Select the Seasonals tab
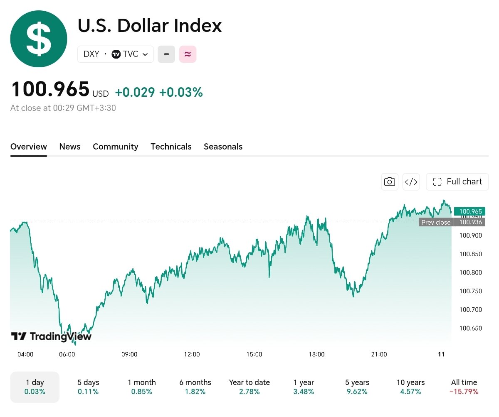Viewport: 499px width, 417px height. (223, 147)
